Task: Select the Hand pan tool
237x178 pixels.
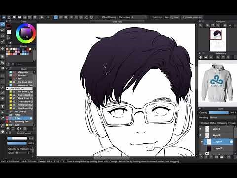Action: coord(2,132)
